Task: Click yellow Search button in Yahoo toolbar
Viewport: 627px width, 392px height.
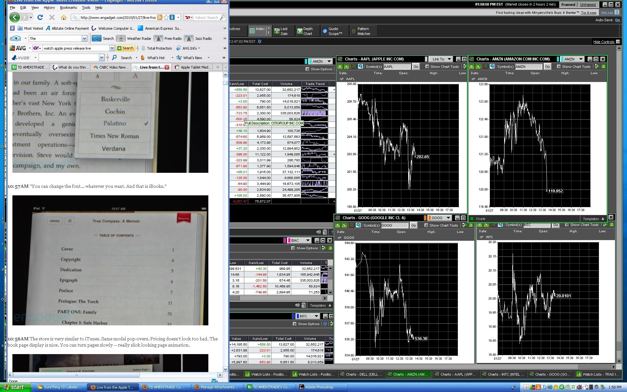Action: click(125, 48)
